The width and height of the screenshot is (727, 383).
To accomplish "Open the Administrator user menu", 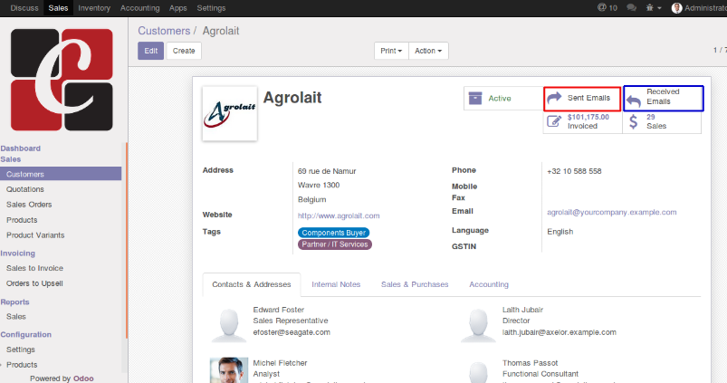I will point(699,8).
